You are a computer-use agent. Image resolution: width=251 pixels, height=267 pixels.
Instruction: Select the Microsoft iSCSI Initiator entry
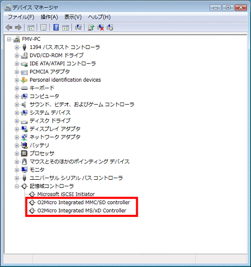click(x=66, y=195)
